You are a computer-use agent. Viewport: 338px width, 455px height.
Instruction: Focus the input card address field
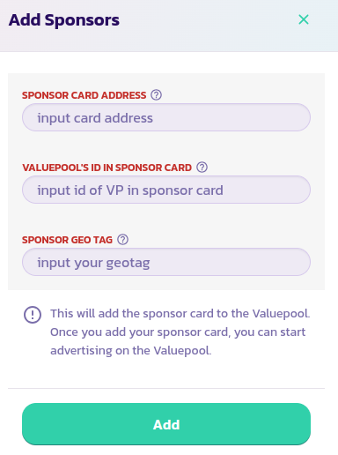tap(166, 117)
